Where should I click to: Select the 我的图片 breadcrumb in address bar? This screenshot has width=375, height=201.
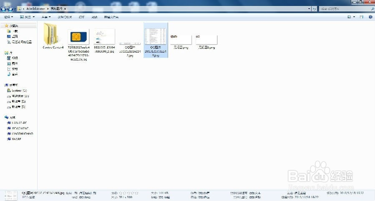click(x=56, y=9)
